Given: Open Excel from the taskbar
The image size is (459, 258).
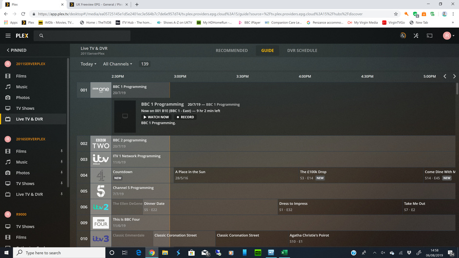Looking at the screenshot, I should [284, 253].
